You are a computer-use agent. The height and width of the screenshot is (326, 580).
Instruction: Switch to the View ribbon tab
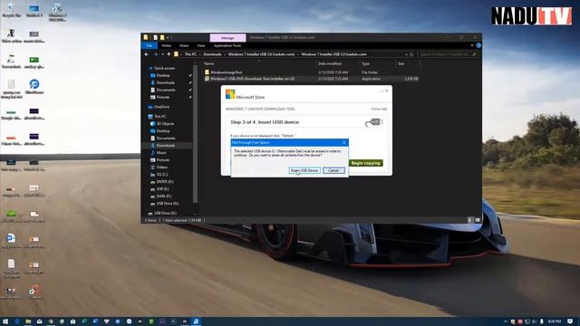click(x=201, y=45)
